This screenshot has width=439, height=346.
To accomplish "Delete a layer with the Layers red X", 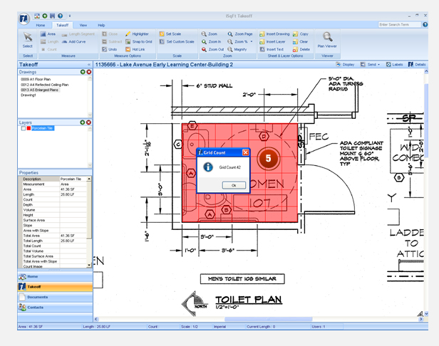I will (88, 122).
